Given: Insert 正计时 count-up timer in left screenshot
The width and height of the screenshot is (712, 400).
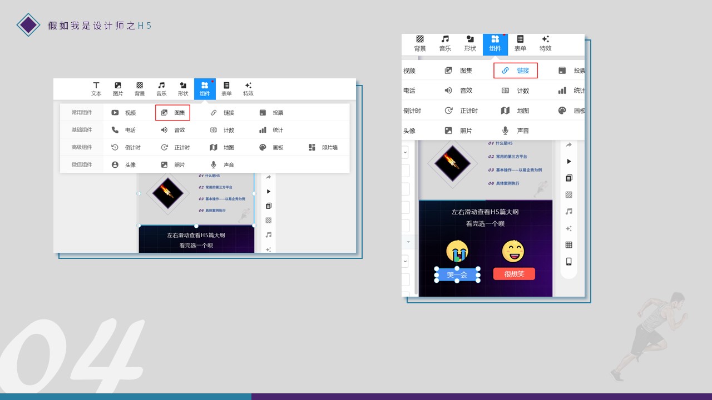Looking at the screenshot, I should point(175,148).
